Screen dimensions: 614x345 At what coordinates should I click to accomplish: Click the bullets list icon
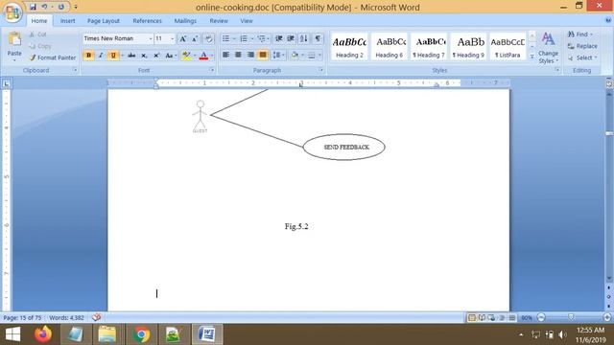click(x=226, y=38)
